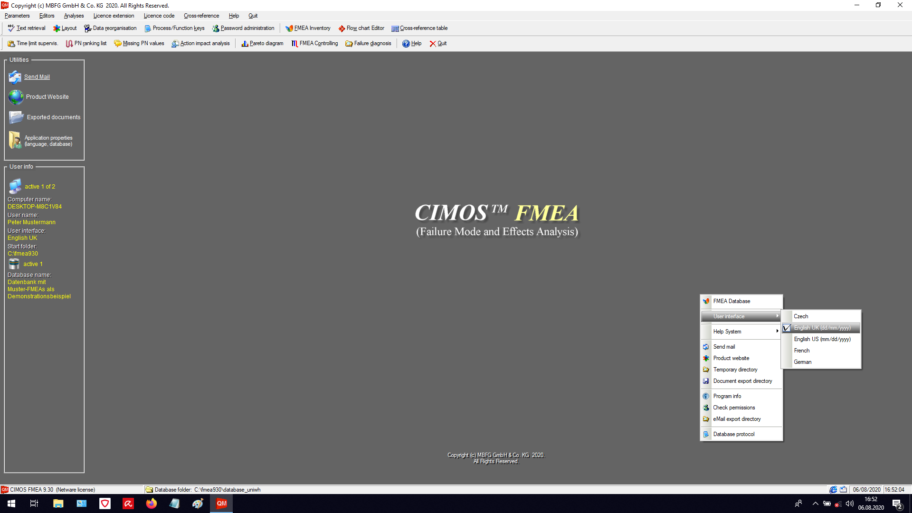The height and width of the screenshot is (513, 912).
Task: Choose Send mail in context menu
Action: point(741,347)
